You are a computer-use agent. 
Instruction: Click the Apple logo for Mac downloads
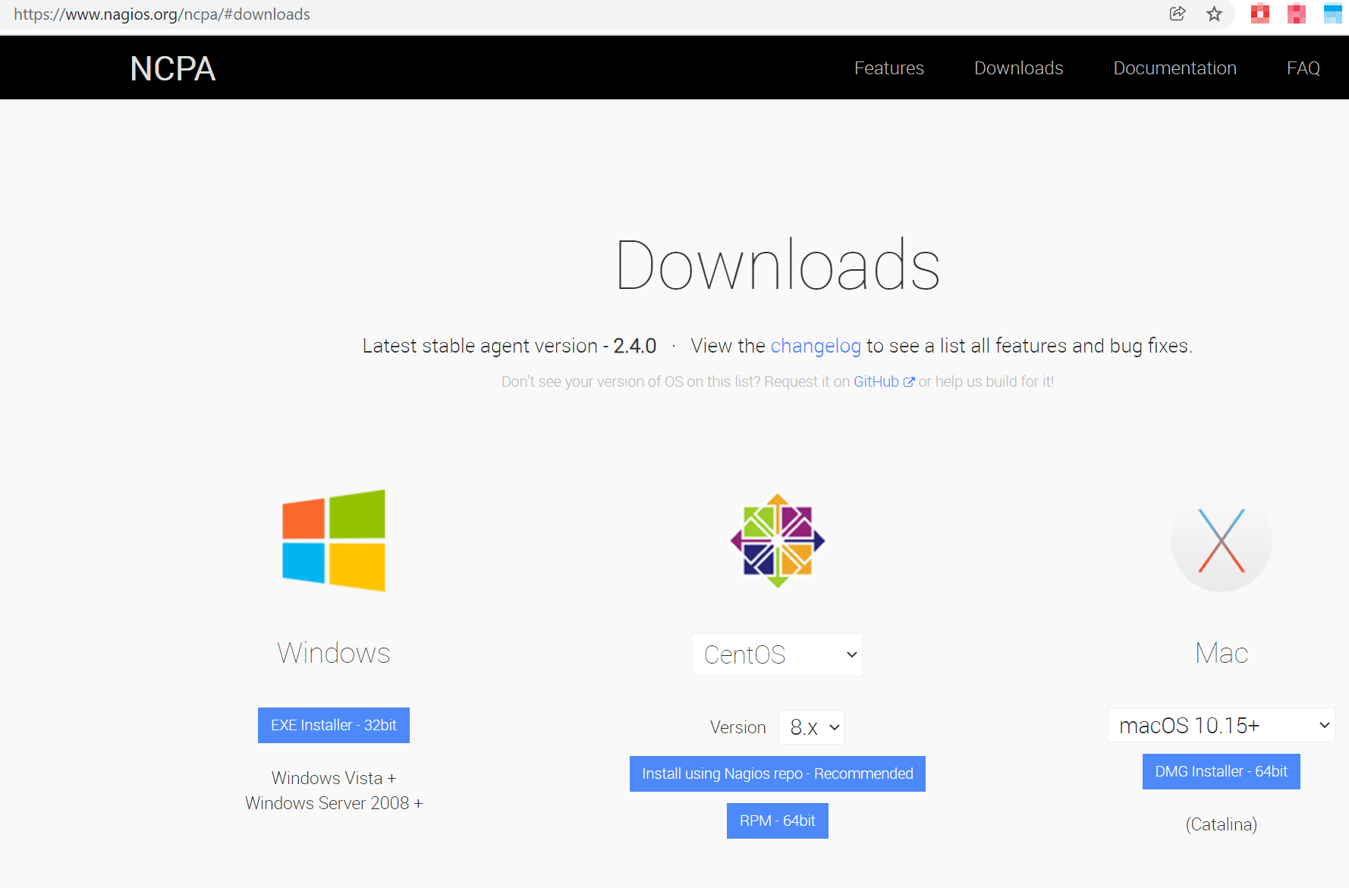[1221, 540]
